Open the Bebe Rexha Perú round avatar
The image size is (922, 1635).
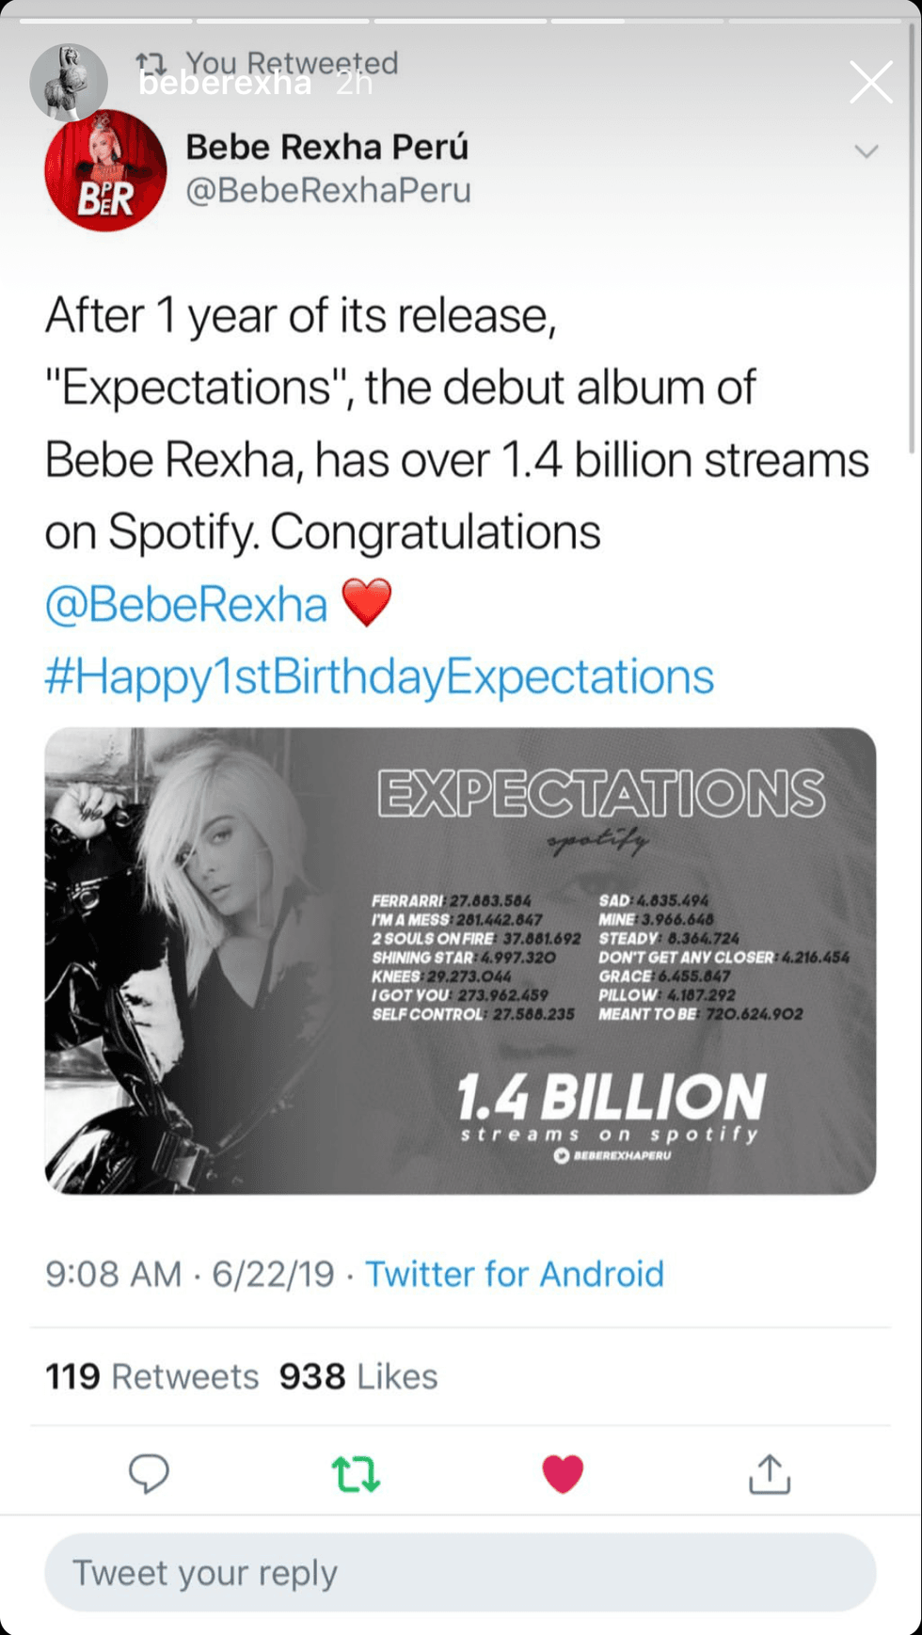(x=105, y=170)
